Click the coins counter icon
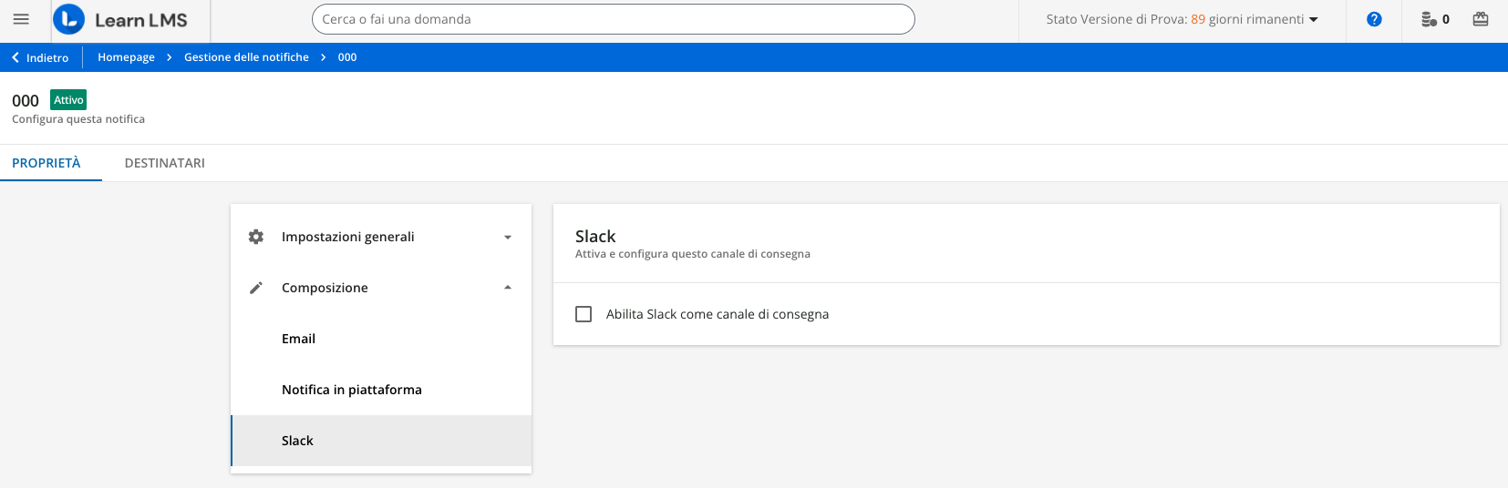The image size is (1508, 488). [x=1429, y=19]
